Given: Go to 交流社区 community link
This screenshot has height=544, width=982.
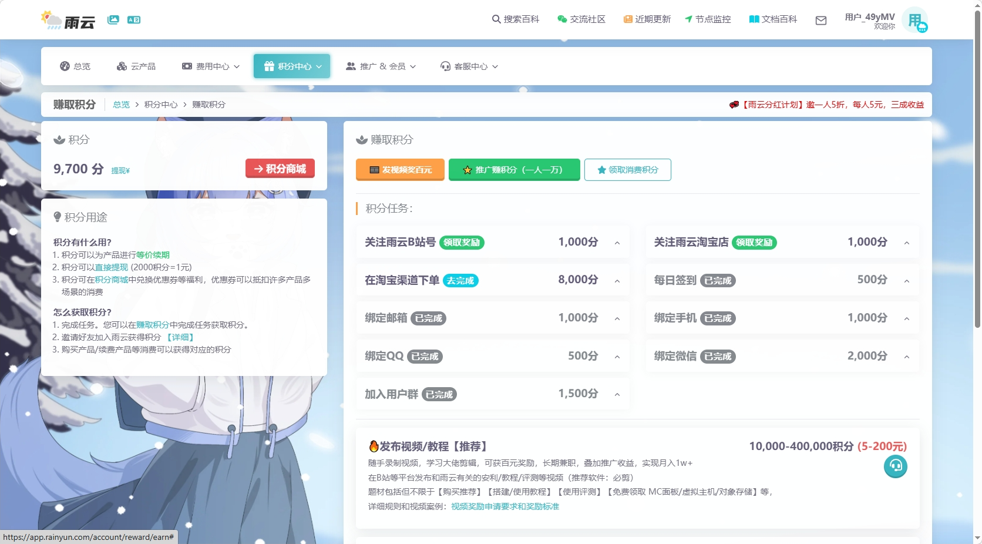Looking at the screenshot, I should click(581, 19).
